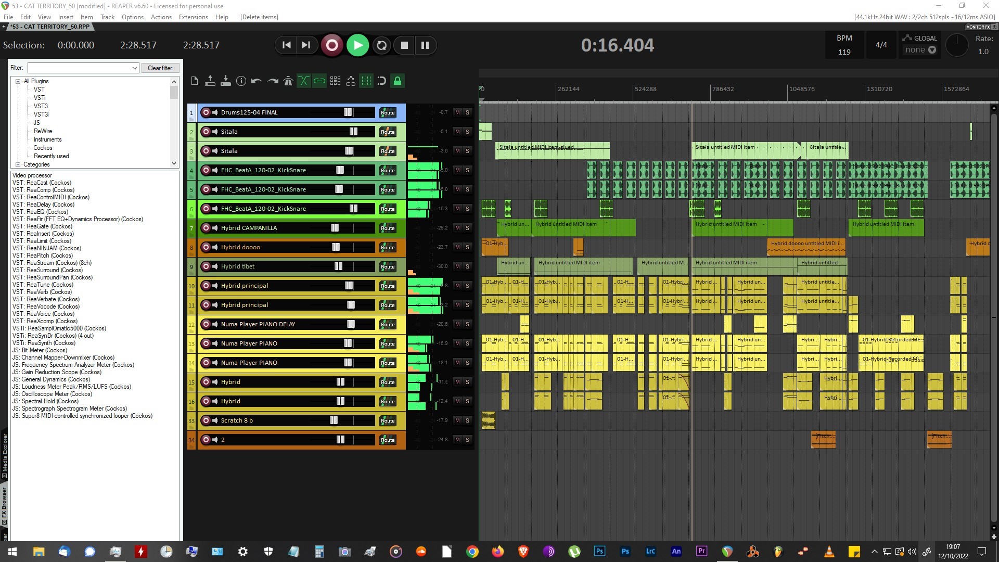Viewport: 999px width, 562px height.
Task: Select Recently used in plugin tree
Action: tap(51, 156)
